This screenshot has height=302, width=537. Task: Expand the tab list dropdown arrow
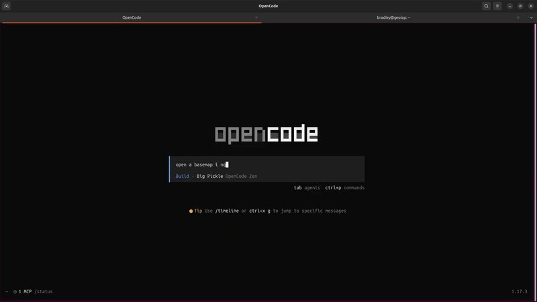(x=531, y=17)
